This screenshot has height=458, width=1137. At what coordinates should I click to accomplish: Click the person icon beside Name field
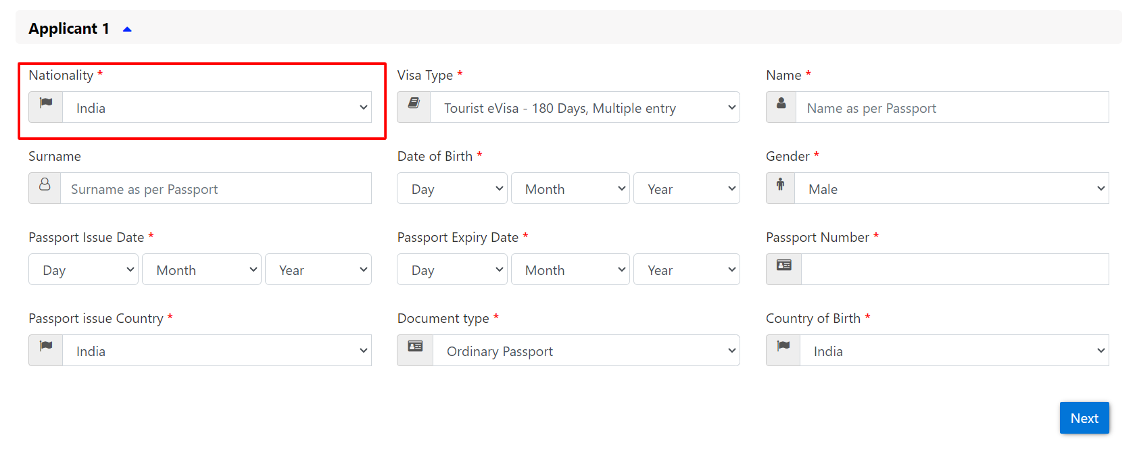click(x=781, y=103)
